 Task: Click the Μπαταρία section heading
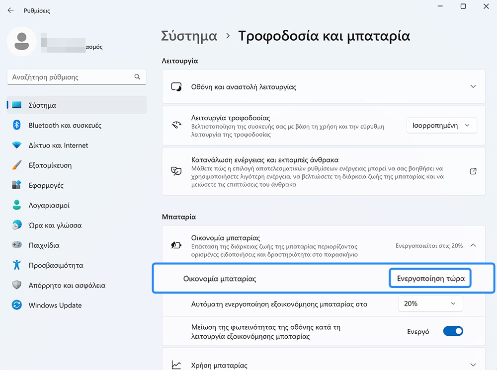coord(179,217)
